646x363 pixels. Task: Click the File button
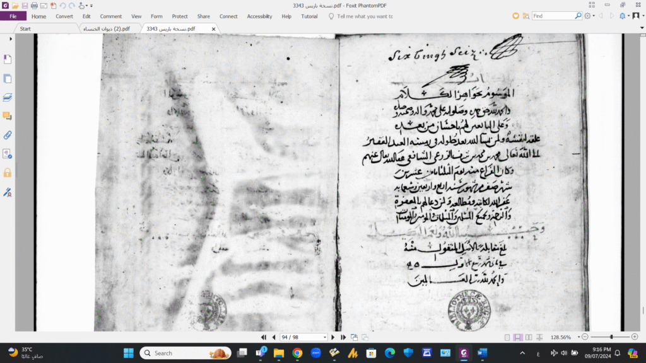coord(13,16)
